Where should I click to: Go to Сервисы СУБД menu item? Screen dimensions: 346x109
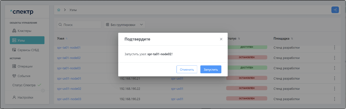tap(28, 50)
